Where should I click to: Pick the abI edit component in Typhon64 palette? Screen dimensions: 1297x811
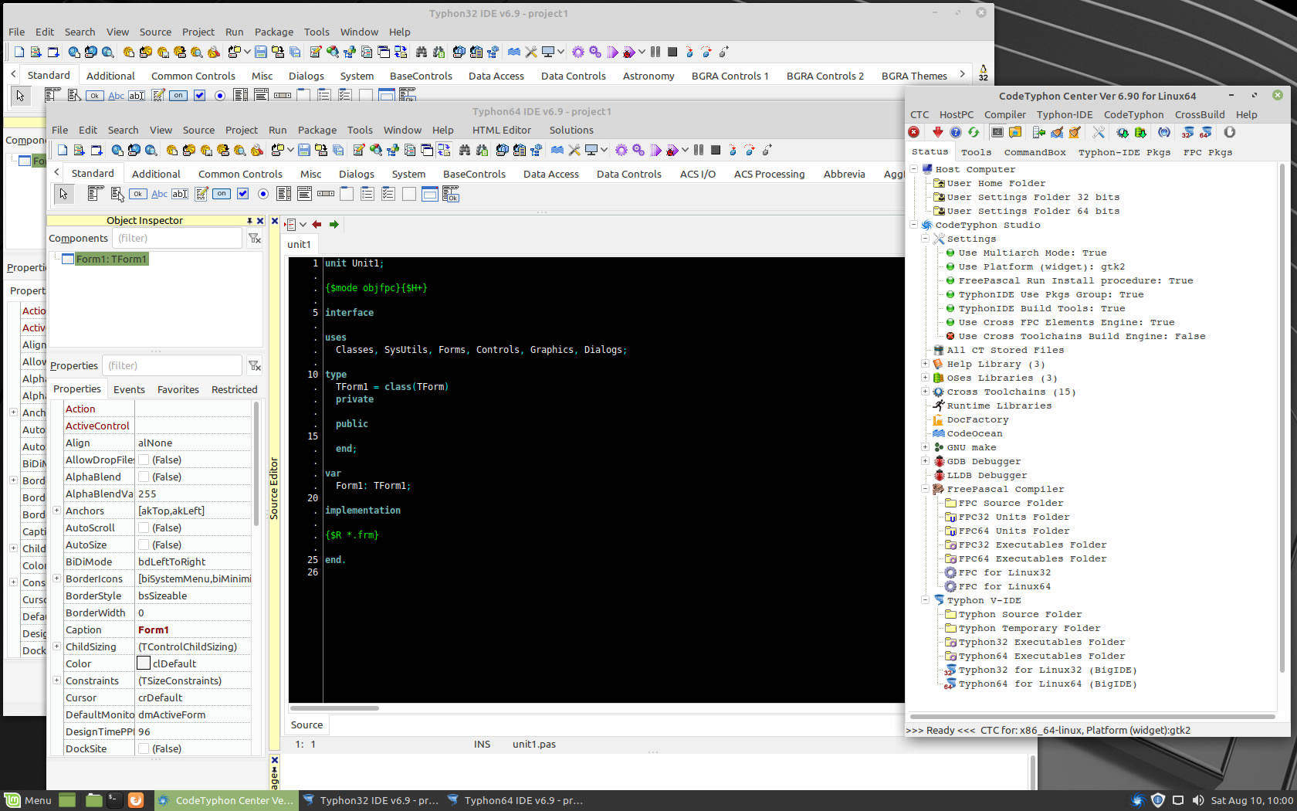(180, 194)
